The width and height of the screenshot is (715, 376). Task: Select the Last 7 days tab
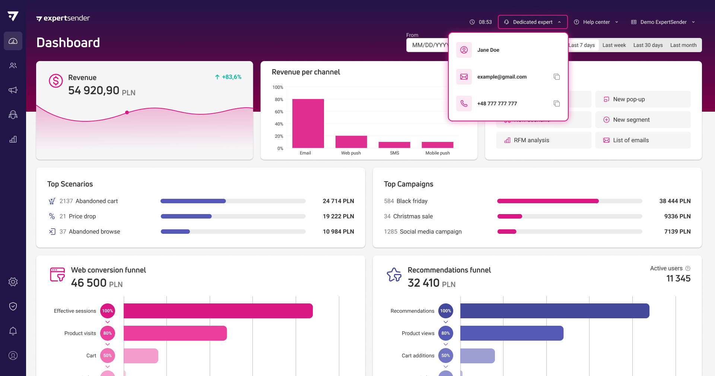coord(583,45)
